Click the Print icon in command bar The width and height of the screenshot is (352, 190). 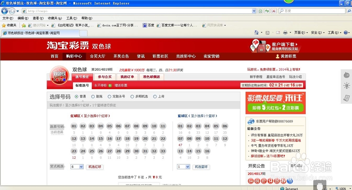(285, 33)
